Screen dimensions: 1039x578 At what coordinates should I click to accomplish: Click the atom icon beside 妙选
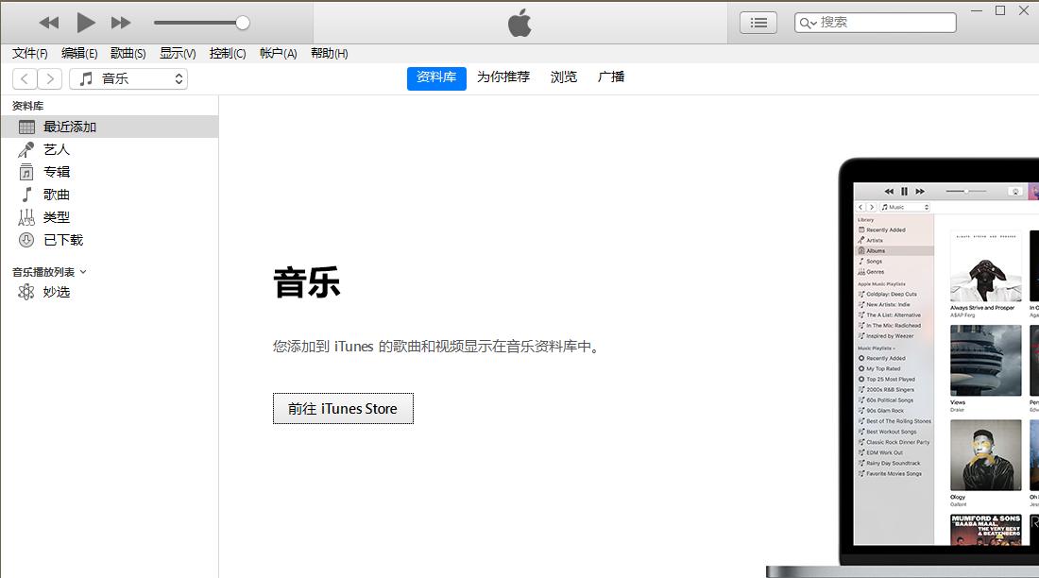coord(26,292)
